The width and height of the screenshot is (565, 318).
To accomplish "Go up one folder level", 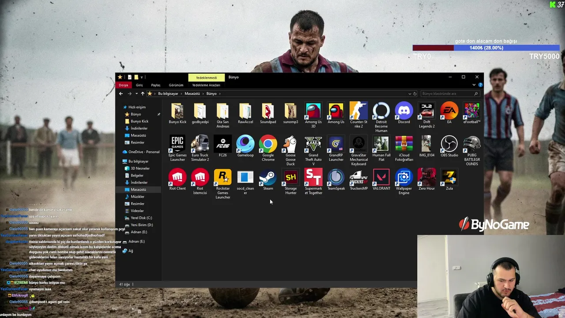I will [x=143, y=94].
